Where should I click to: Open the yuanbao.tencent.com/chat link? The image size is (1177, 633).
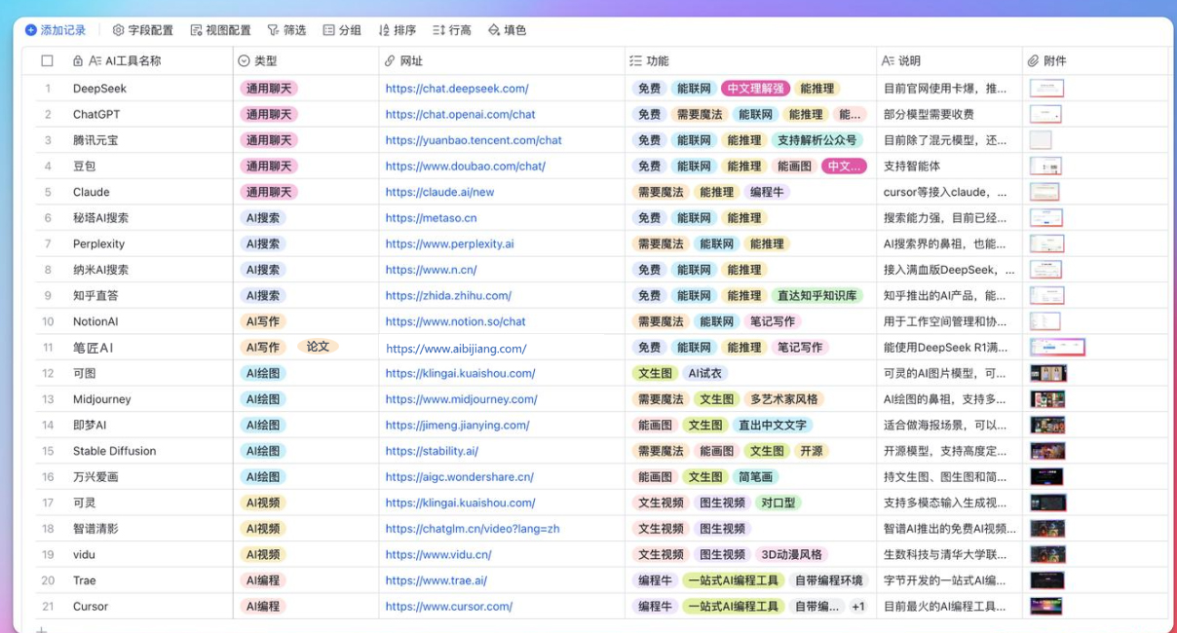pyautogui.click(x=474, y=140)
